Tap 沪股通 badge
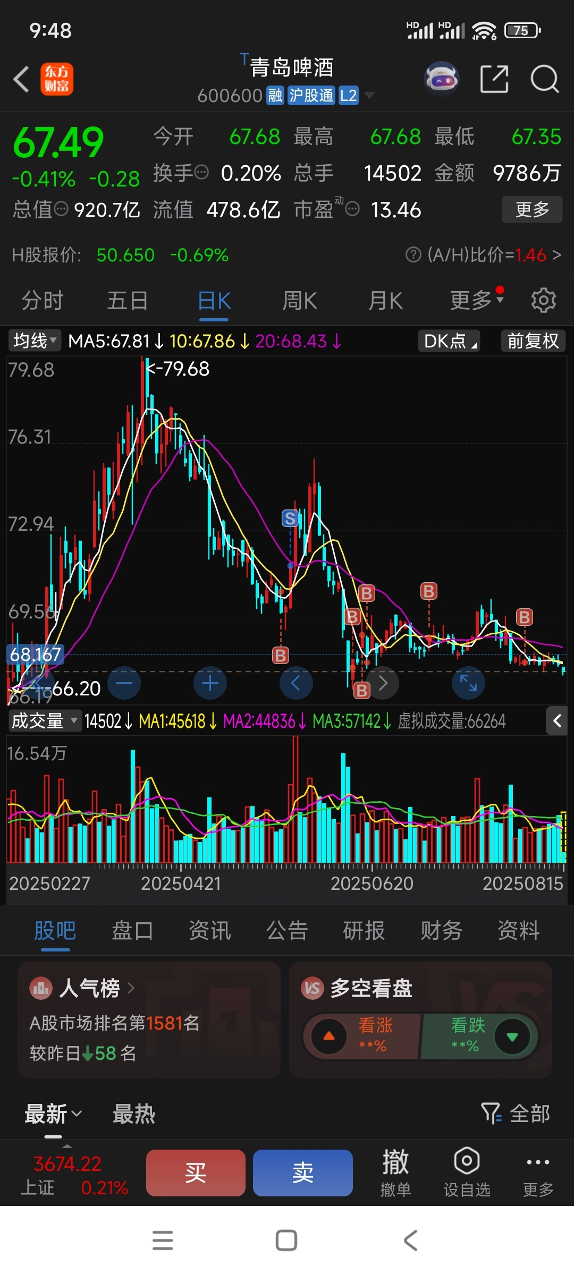This screenshot has height=1275, width=574. click(x=311, y=96)
